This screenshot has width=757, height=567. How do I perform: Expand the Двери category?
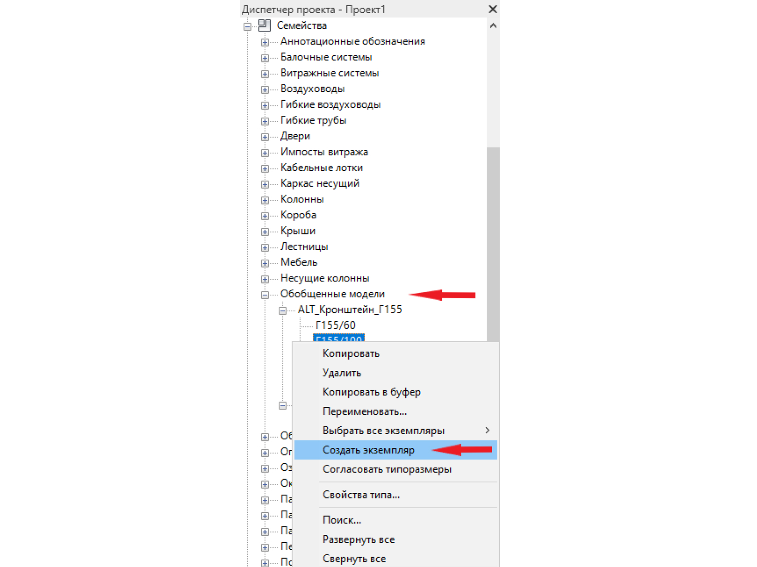265,137
